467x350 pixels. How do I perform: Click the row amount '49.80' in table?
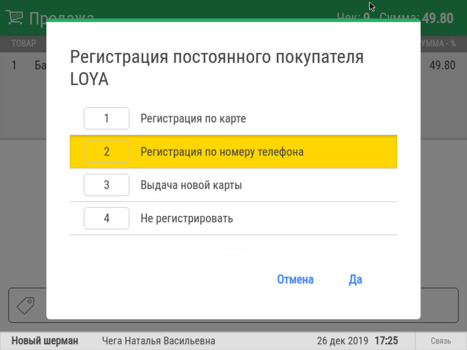coord(442,65)
